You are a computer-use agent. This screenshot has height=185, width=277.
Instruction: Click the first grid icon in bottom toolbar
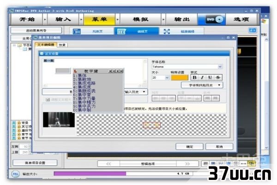205,164
